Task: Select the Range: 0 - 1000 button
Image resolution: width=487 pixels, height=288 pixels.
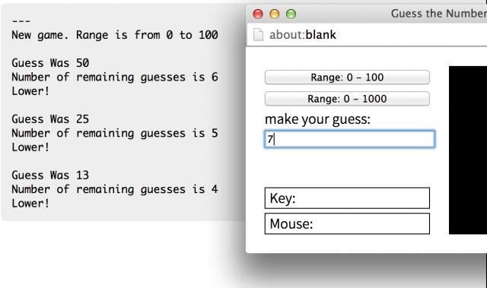Action: [x=347, y=99]
